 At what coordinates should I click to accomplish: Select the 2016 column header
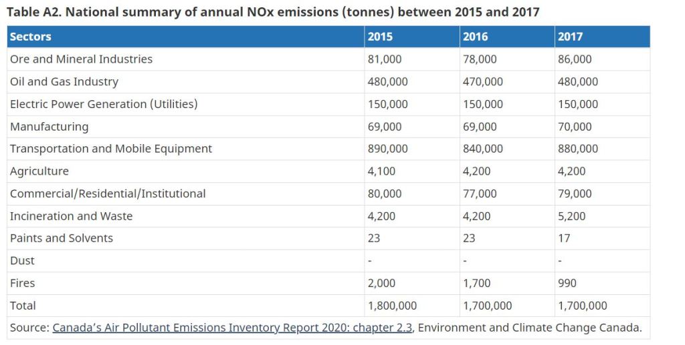(x=475, y=37)
